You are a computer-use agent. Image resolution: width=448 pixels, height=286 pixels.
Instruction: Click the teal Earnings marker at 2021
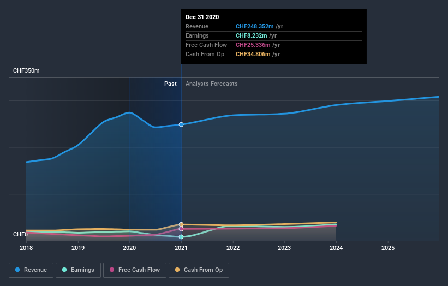coord(181,237)
